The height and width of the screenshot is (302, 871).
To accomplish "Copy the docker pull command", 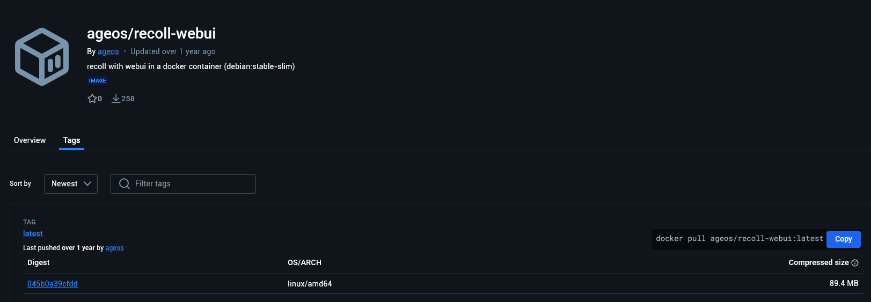I will coord(843,239).
